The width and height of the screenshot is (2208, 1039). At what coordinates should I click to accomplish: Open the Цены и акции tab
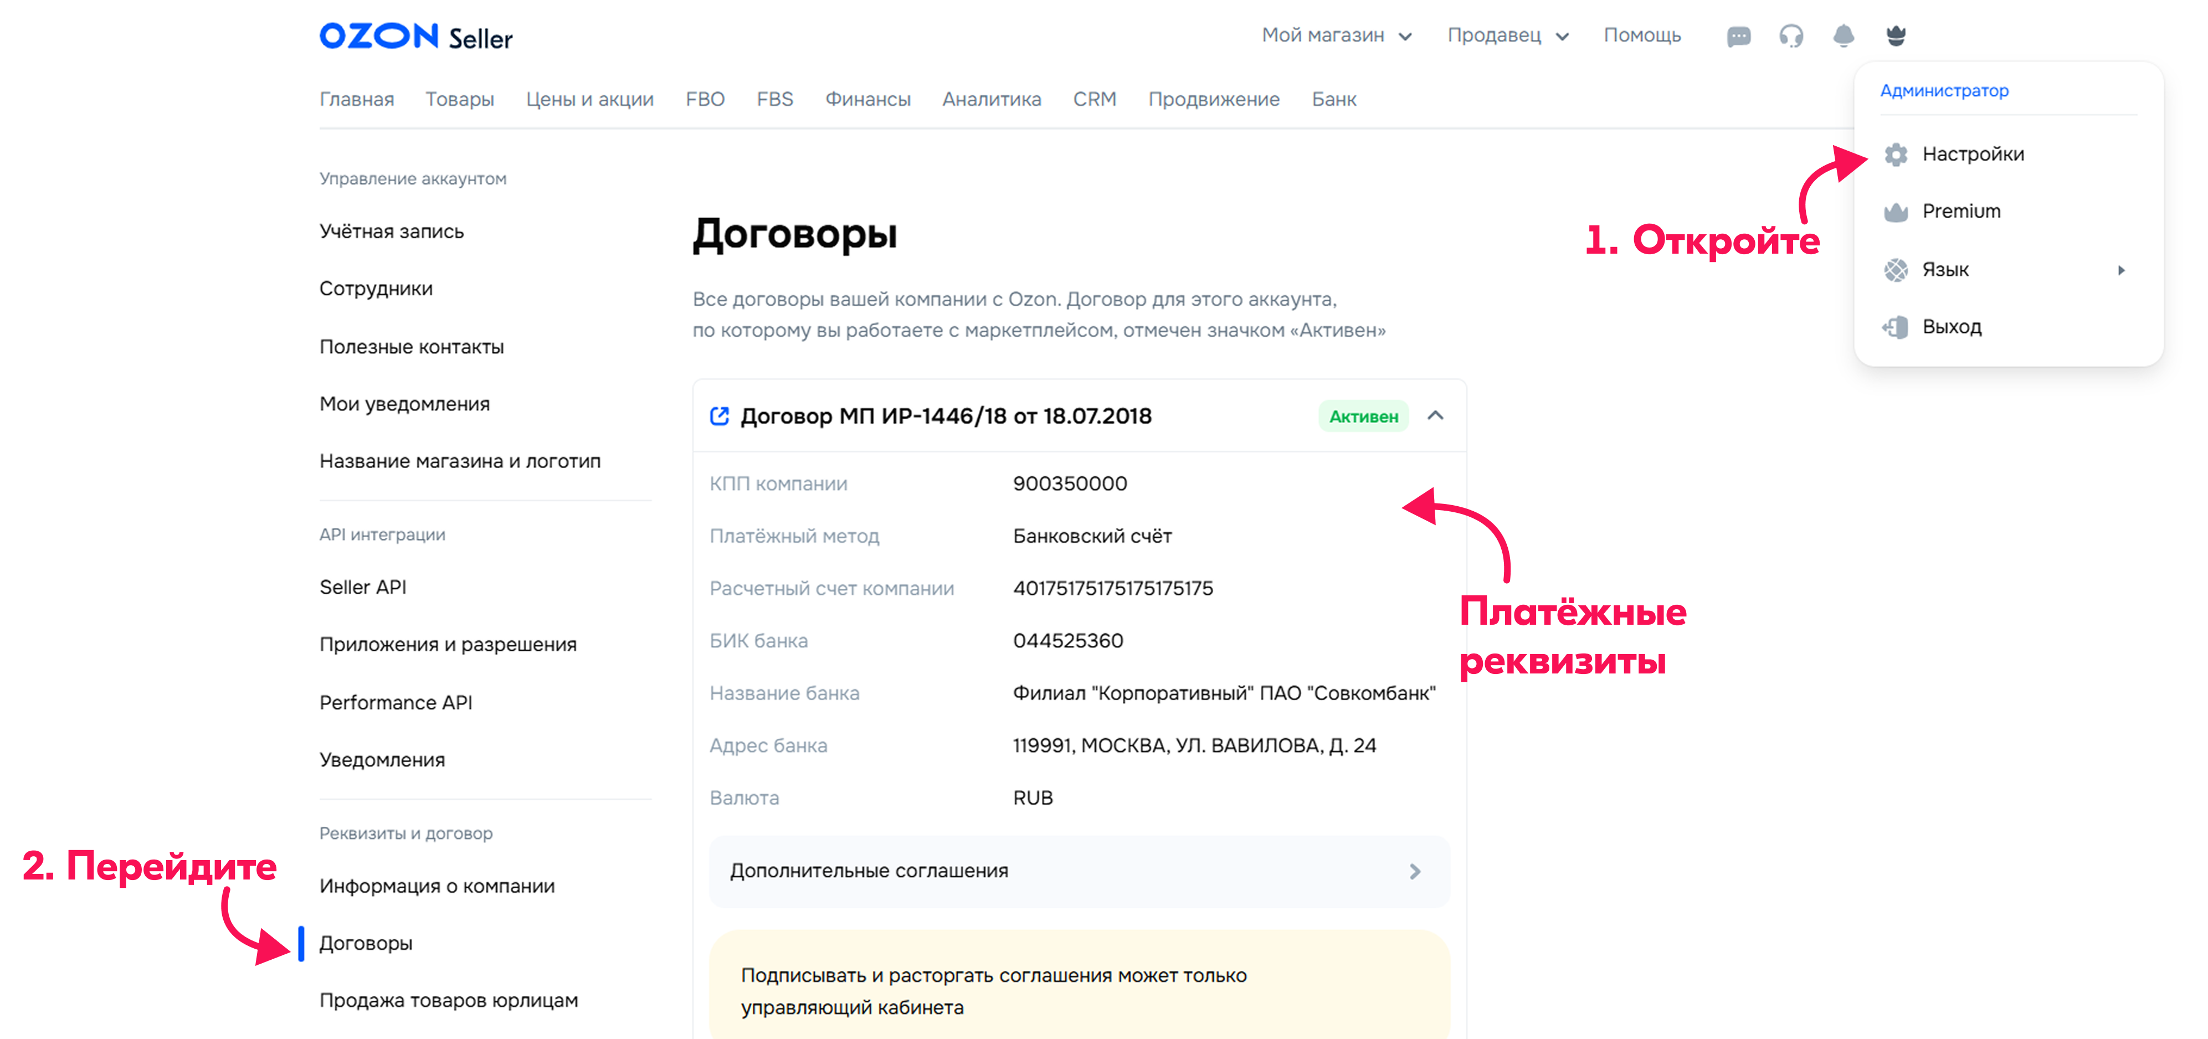point(590,100)
